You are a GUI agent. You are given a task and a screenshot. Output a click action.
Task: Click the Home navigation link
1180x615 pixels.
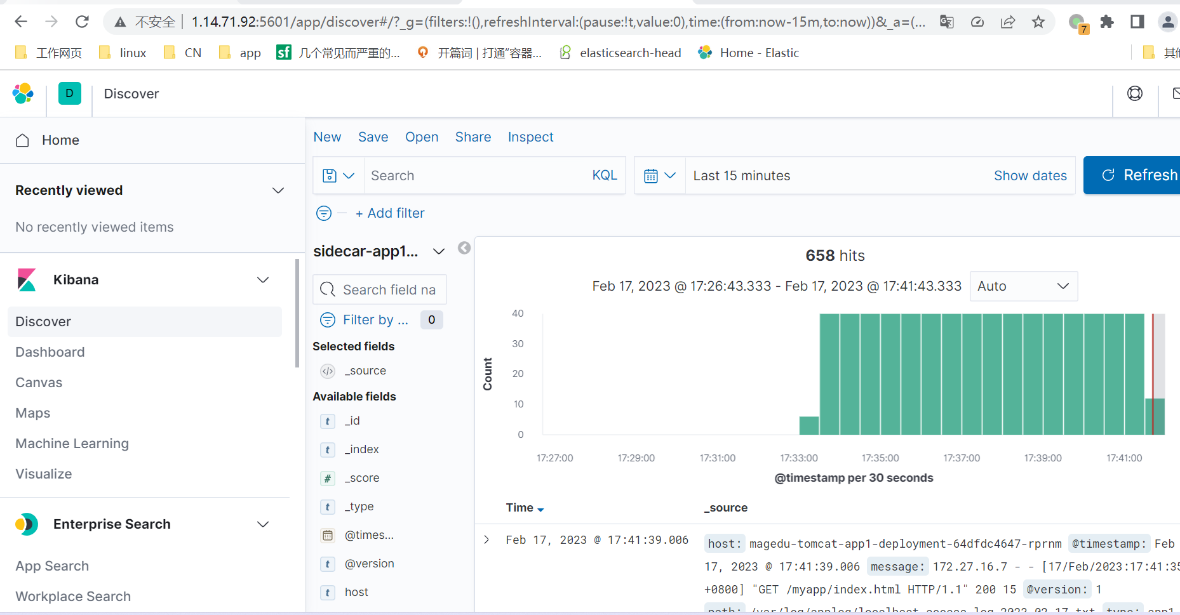click(x=60, y=140)
